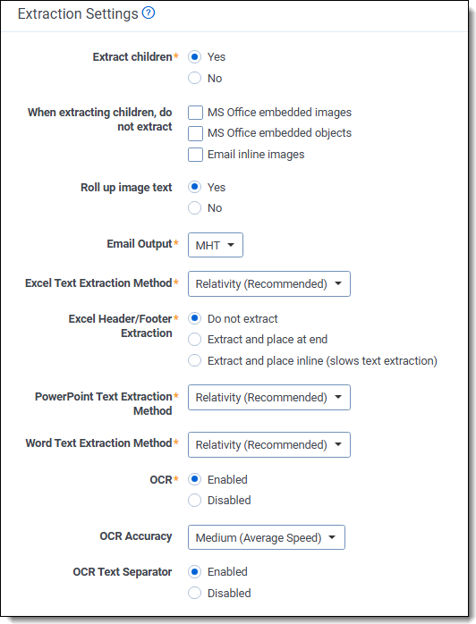Viewport: 476px width, 624px height.
Task: Open the Extraction Settings help icon
Action: (149, 13)
